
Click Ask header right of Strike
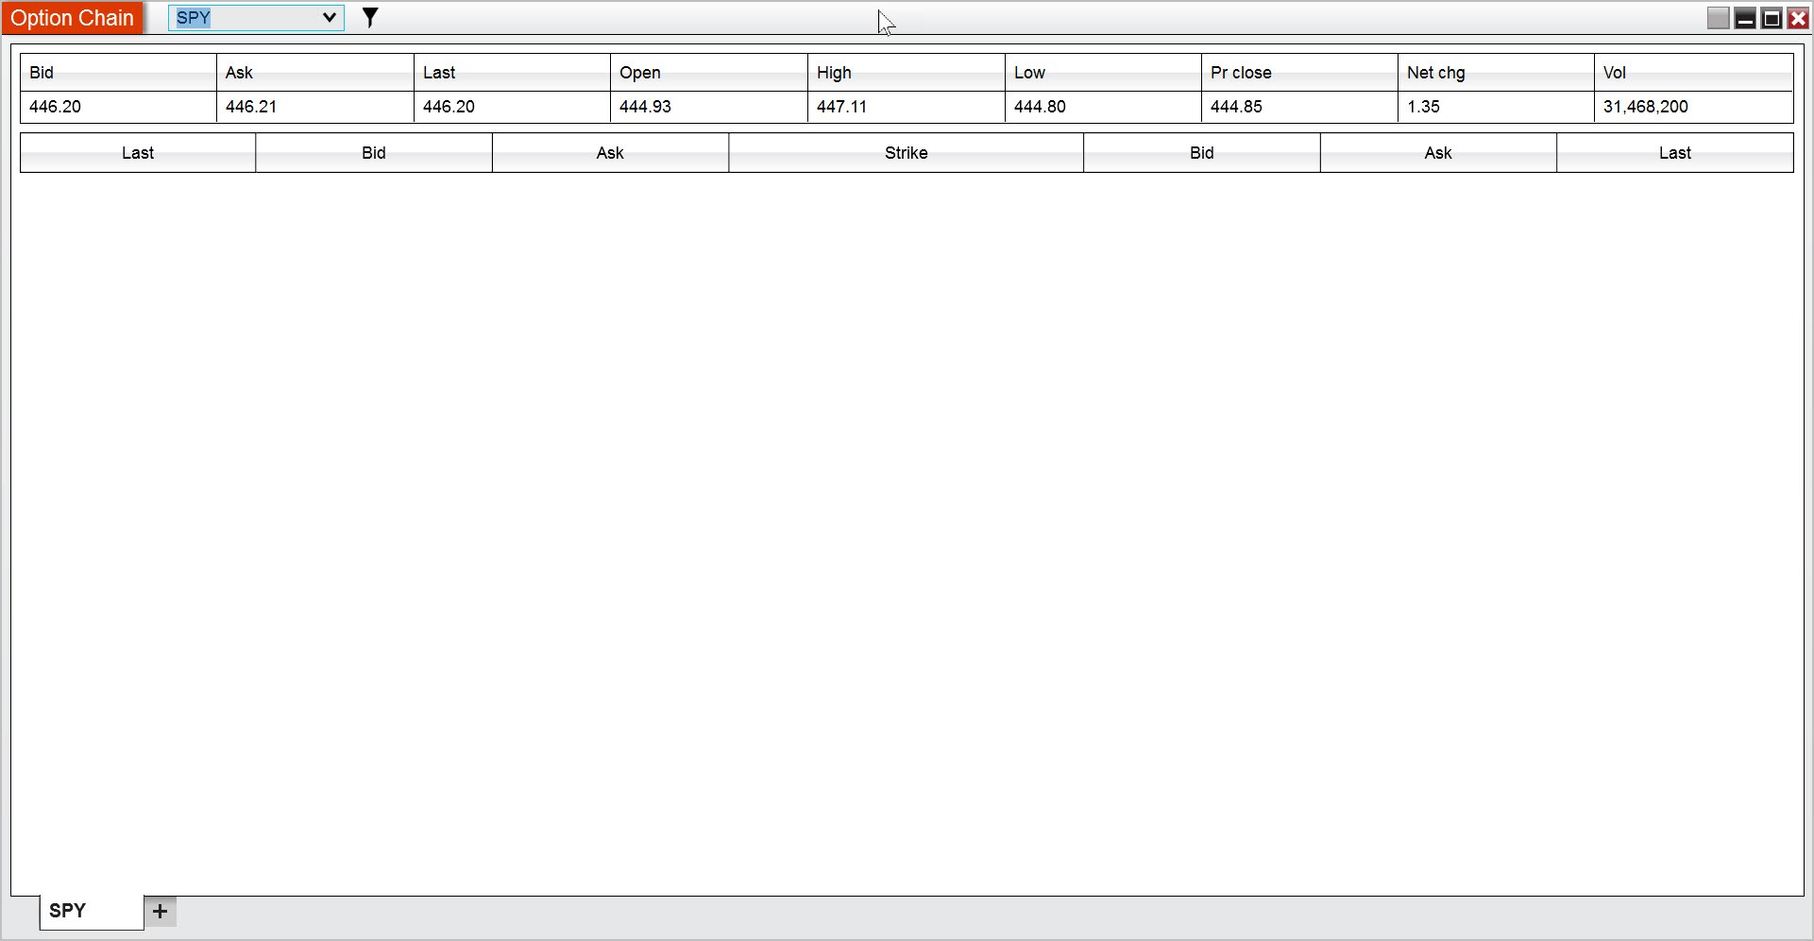tap(1438, 153)
